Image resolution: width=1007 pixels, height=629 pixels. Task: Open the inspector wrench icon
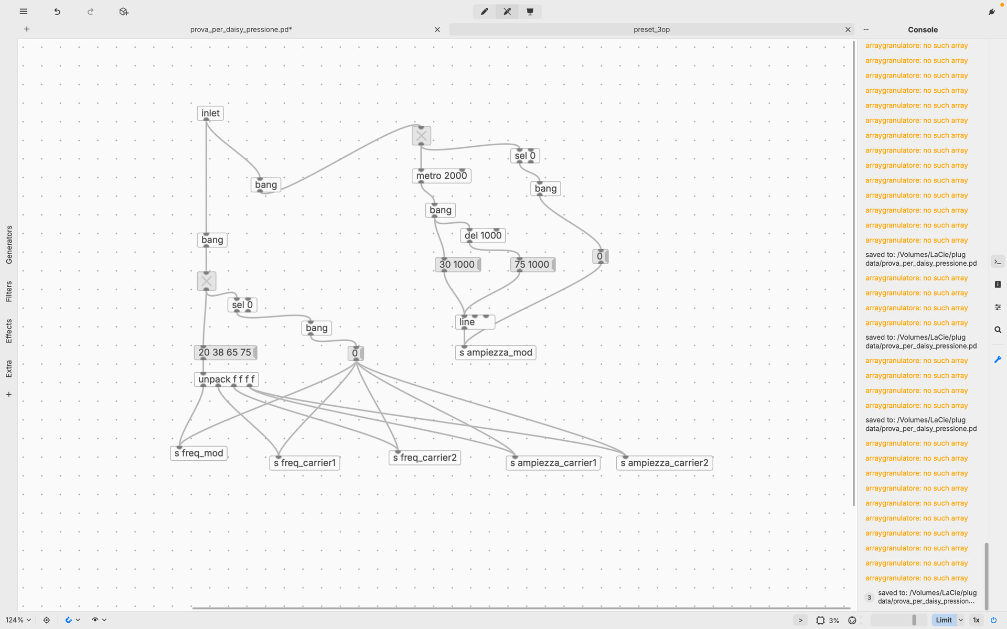pyautogui.click(x=998, y=360)
